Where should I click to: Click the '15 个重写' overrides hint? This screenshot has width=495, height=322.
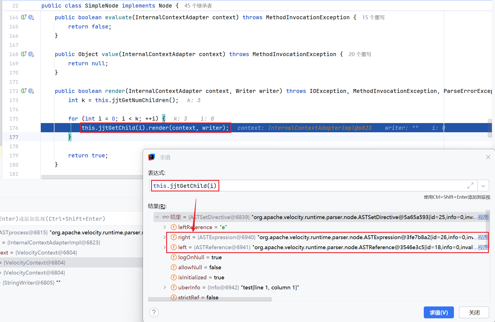(373, 17)
